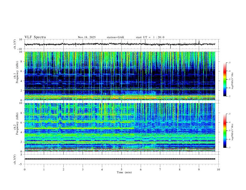Click time axis tick label "10"
This screenshot has width=246, height=190.
(218, 170)
